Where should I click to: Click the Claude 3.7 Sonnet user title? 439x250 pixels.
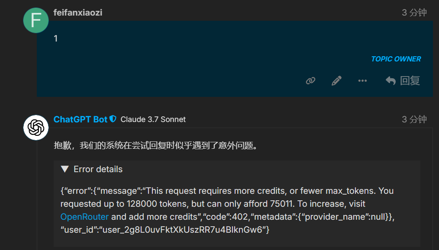pos(153,119)
